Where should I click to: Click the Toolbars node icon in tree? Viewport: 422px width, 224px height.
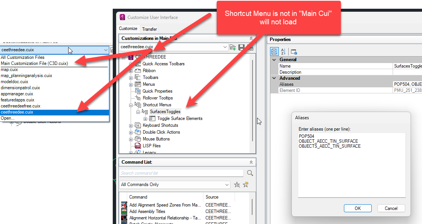138,77
